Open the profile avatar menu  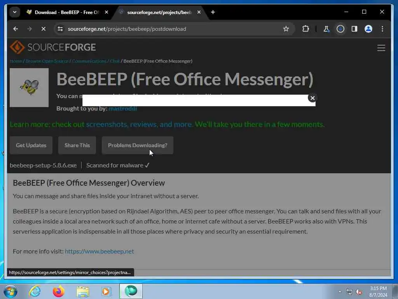click(x=368, y=29)
